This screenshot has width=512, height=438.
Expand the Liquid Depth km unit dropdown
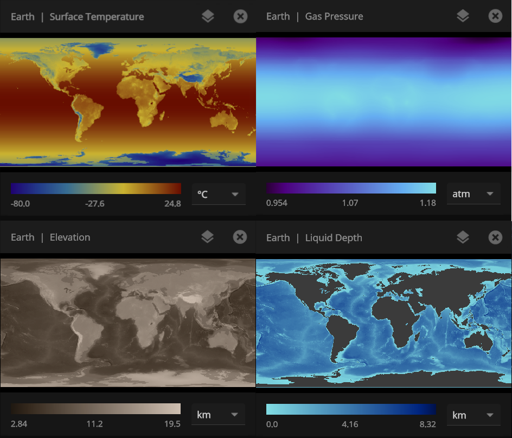(x=473, y=415)
